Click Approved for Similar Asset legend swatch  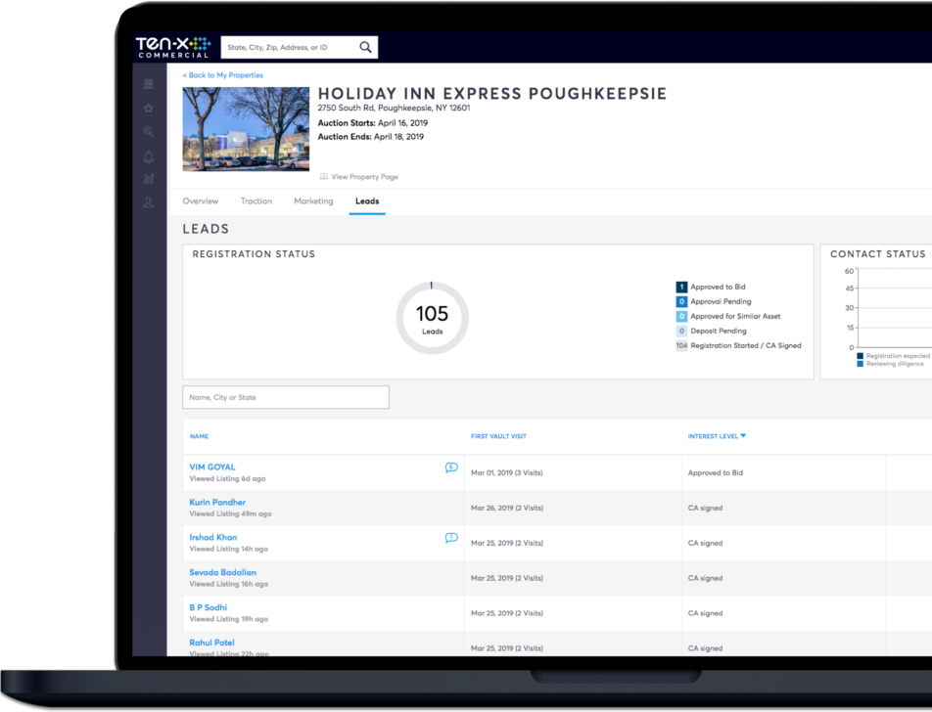681,317
